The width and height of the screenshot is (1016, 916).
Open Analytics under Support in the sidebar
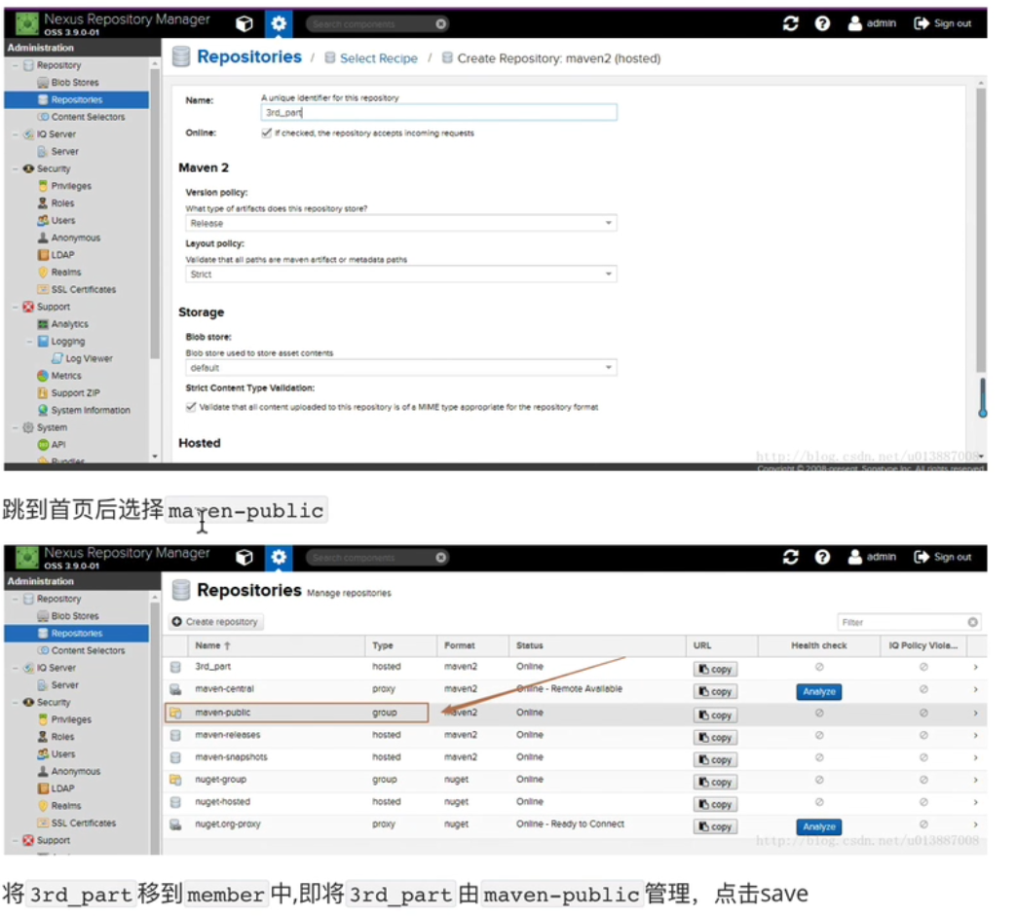[x=69, y=324]
